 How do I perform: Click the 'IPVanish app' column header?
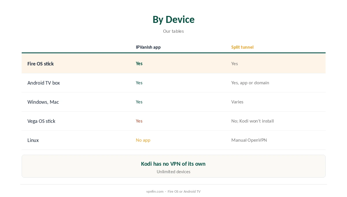148,47
